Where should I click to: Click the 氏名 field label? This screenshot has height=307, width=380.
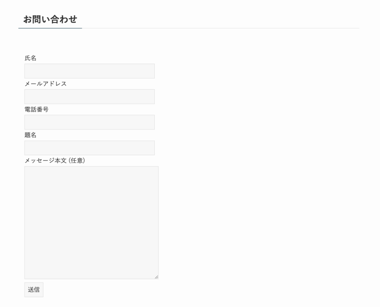[x=30, y=58]
